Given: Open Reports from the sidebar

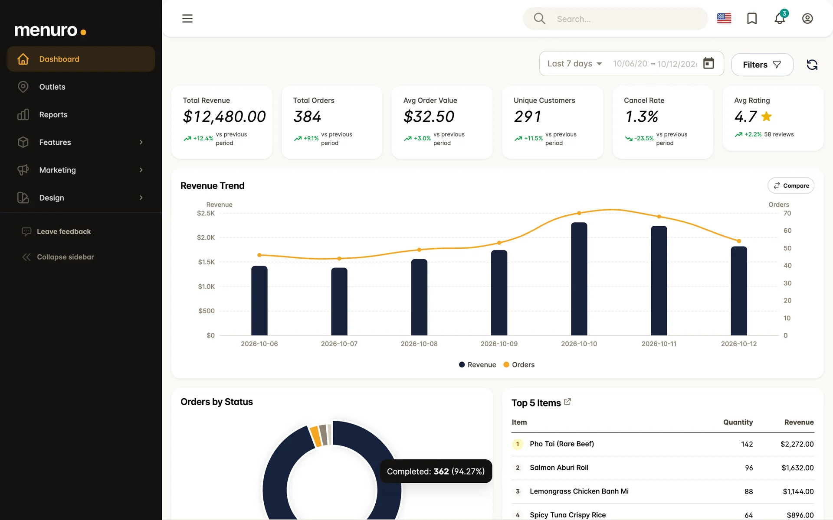Looking at the screenshot, I should [81, 114].
